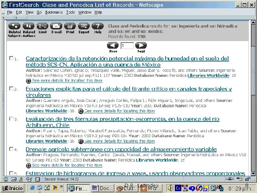257x193 pixels.
Task: Click Libraries Worldwide link in record 3
Action: click(x=46, y=141)
